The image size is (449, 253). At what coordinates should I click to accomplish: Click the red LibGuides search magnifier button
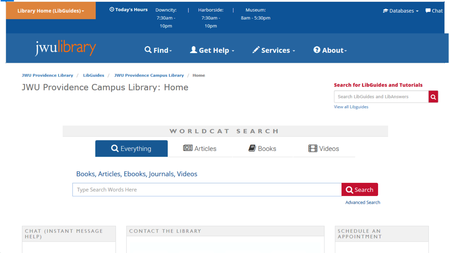(x=433, y=97)
